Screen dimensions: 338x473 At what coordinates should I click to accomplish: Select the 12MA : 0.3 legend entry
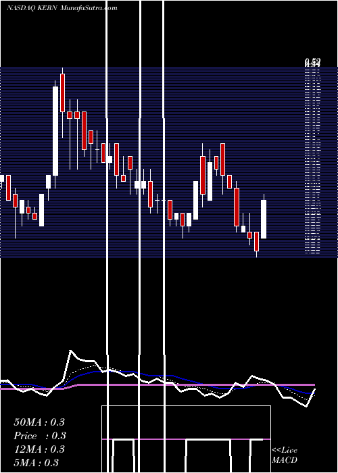(x=39, y=449)
